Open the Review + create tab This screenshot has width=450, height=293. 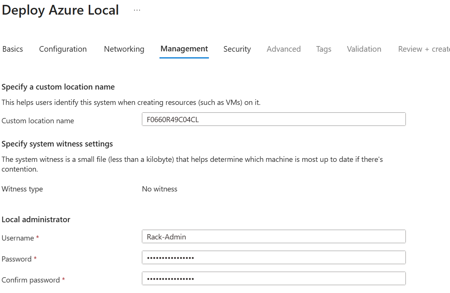pos(424,49)
